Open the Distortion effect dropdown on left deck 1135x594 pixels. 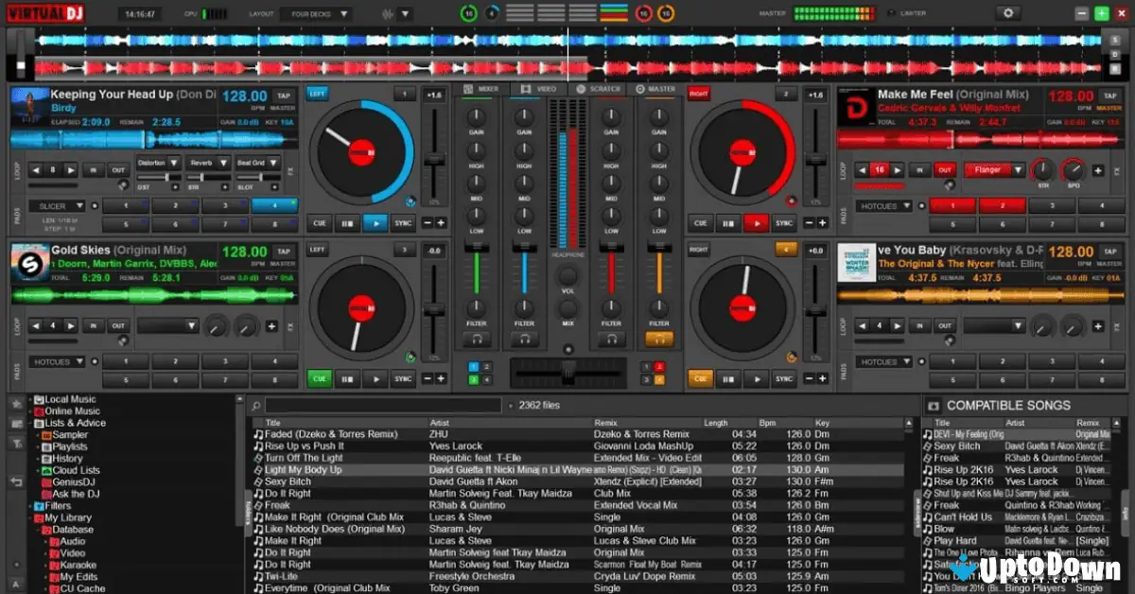(163, 161)
